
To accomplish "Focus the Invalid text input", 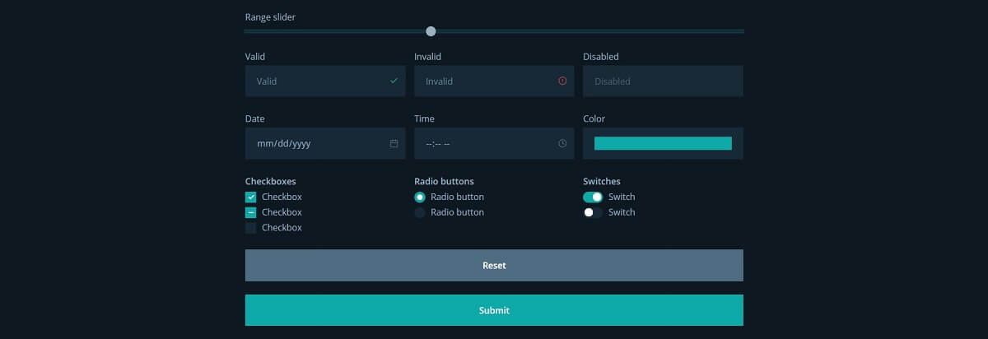I will tap(494, 81).
